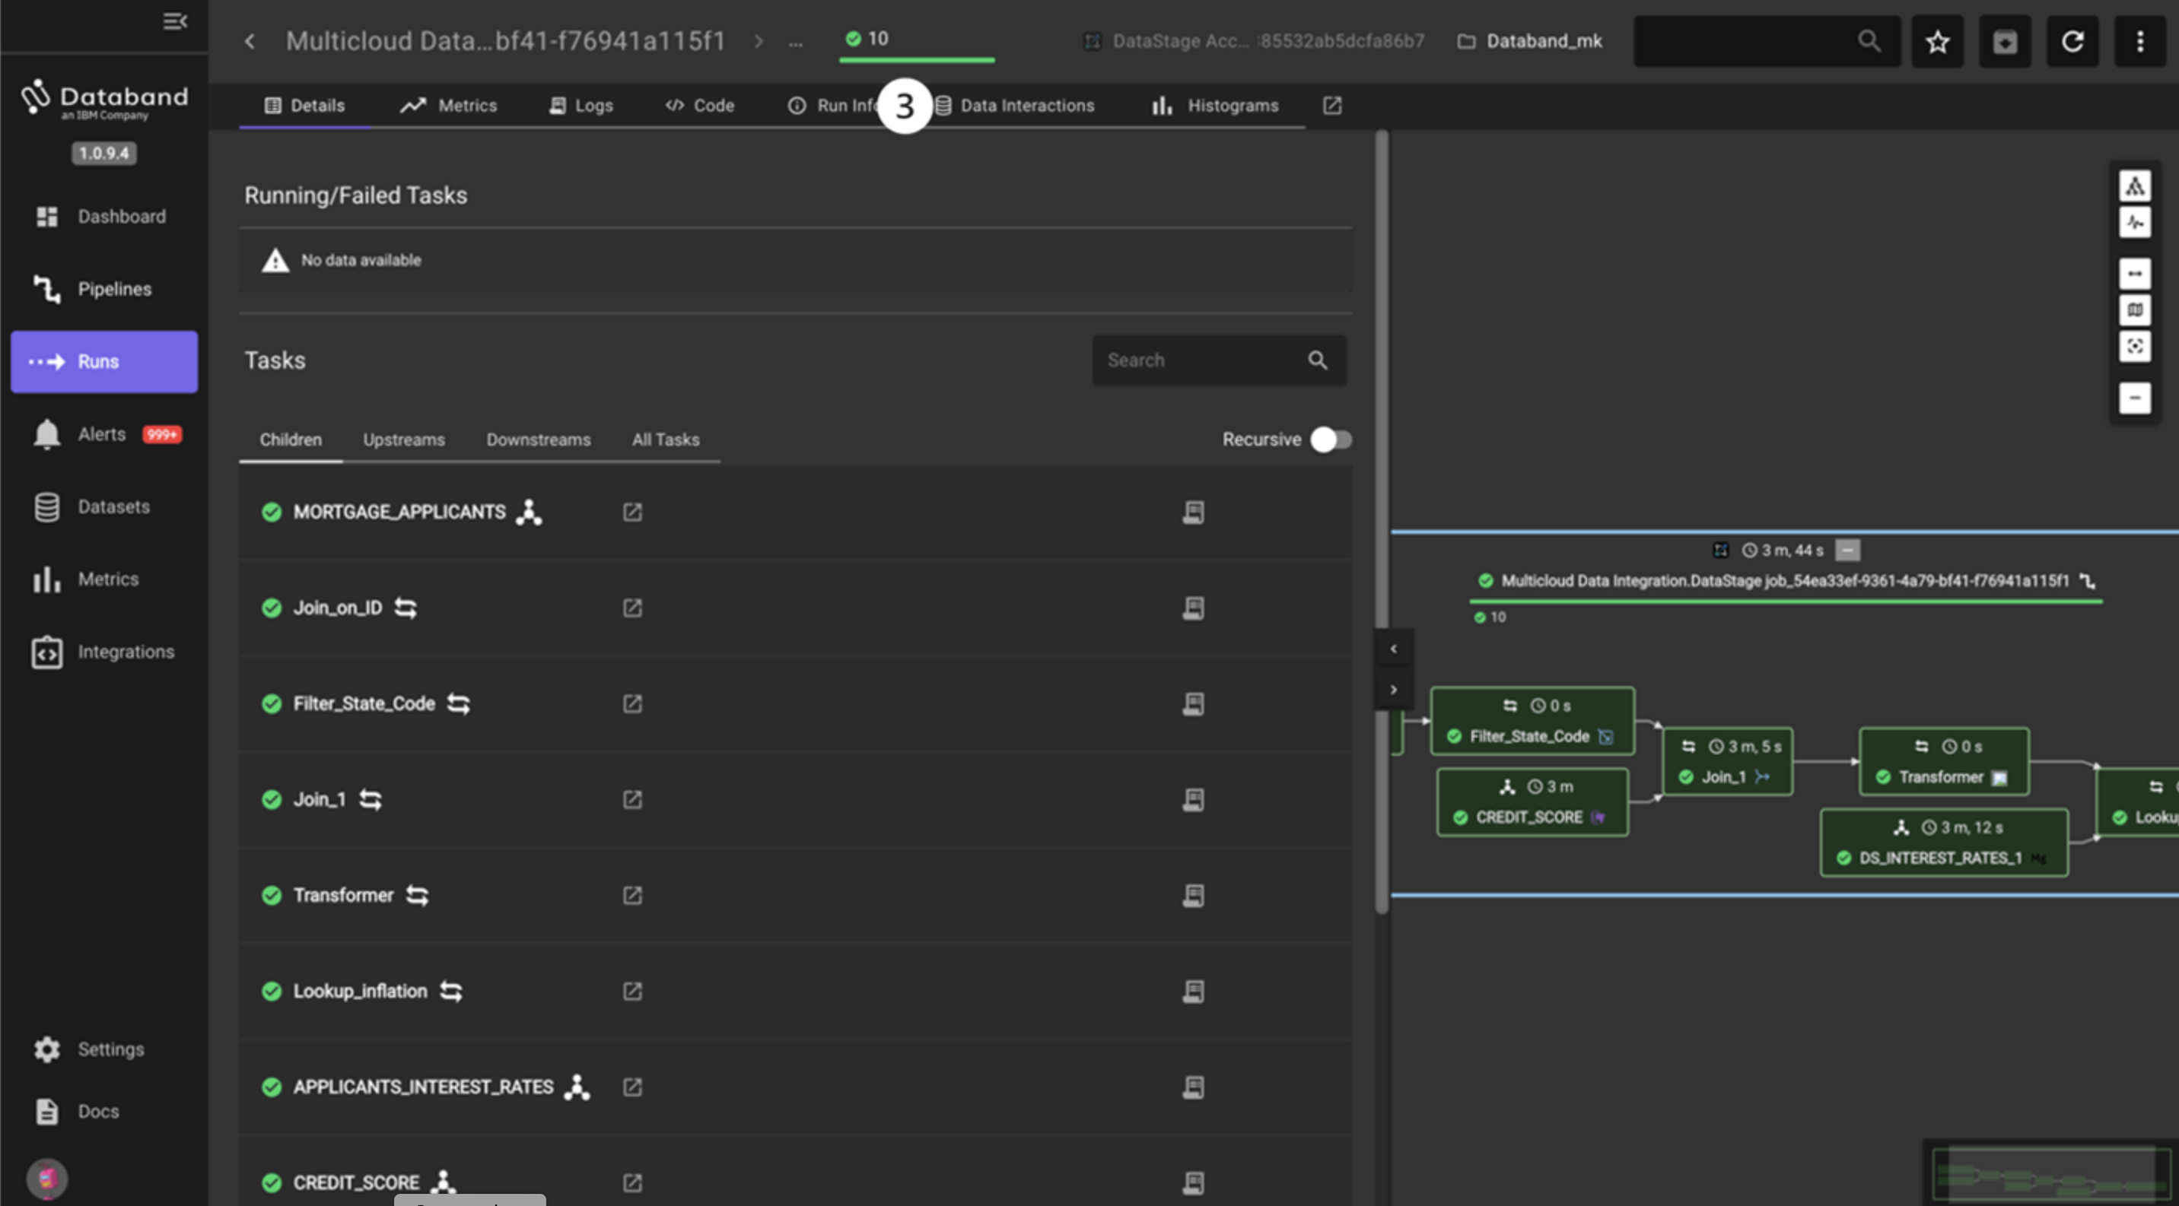Click the Alerts bell icon
The image size is (2179, 1206).
pos(43,432)
